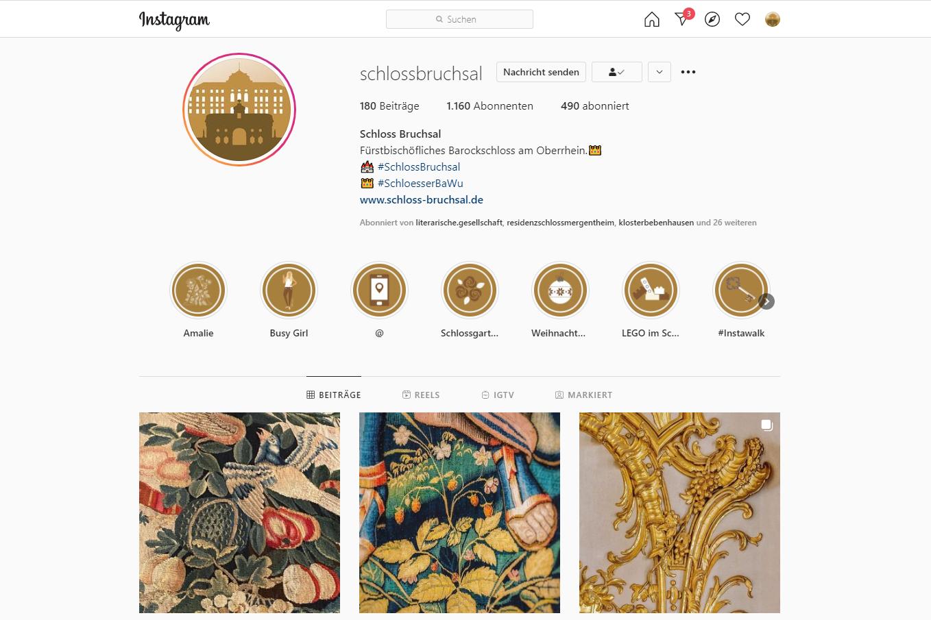Open direct messages with 3 notifications

coord(683,18)
